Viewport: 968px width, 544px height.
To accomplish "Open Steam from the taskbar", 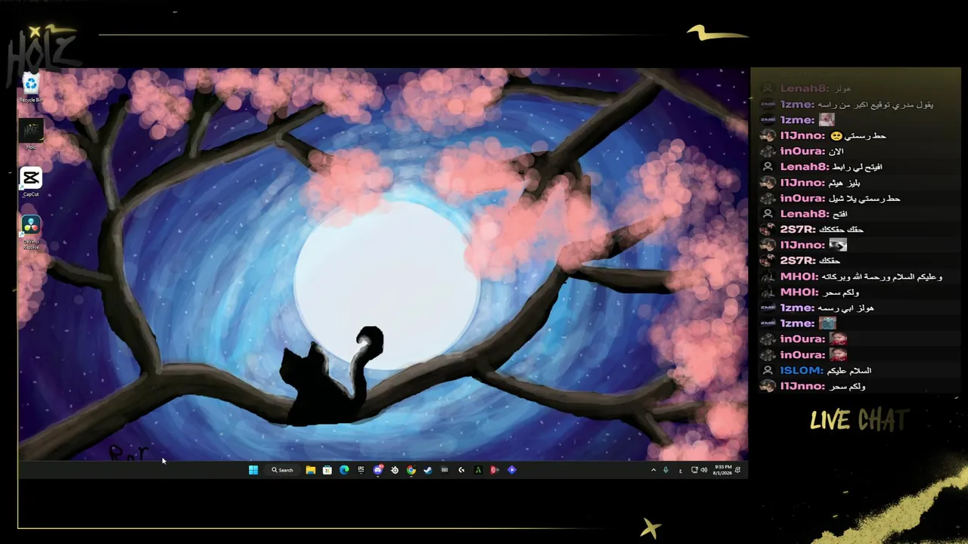I will [428, 470].
